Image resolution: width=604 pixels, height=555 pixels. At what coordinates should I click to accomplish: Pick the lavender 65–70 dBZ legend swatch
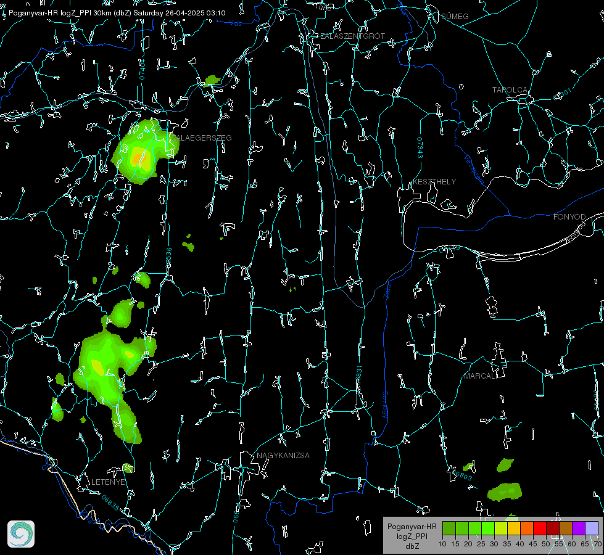(x=591, y=528)
